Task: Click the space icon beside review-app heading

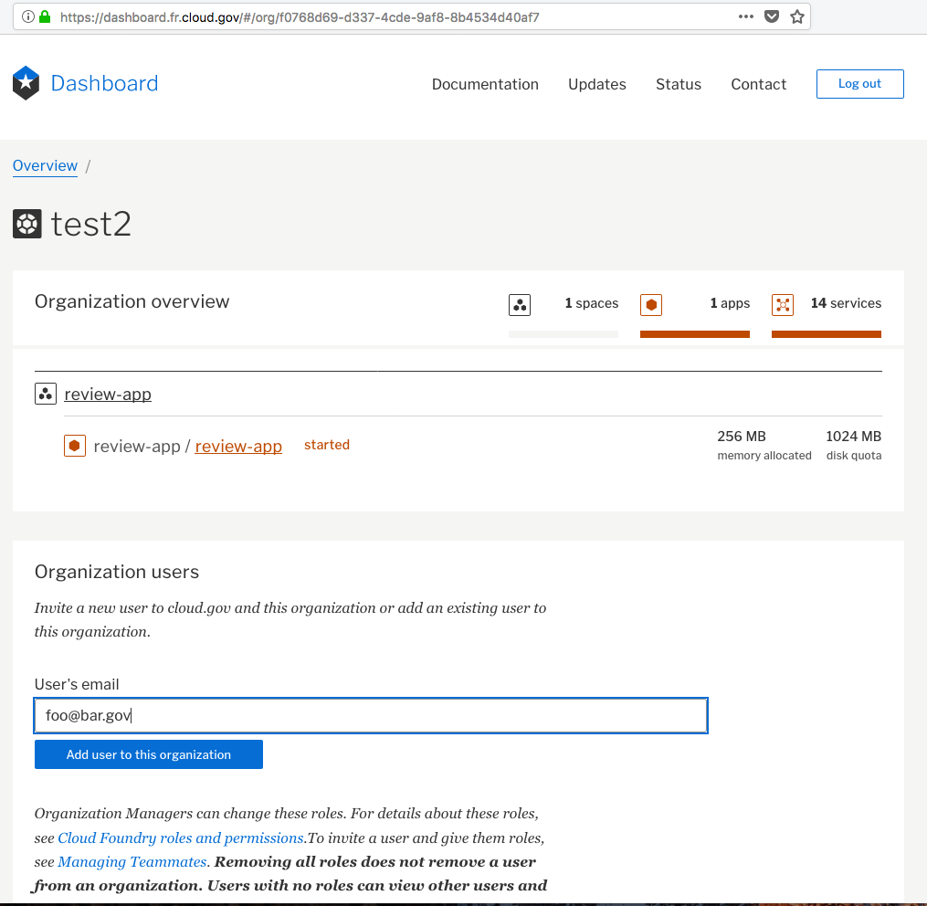Action: [x=46, y=394]
